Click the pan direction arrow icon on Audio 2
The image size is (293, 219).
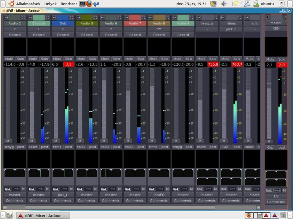(16, 189)
